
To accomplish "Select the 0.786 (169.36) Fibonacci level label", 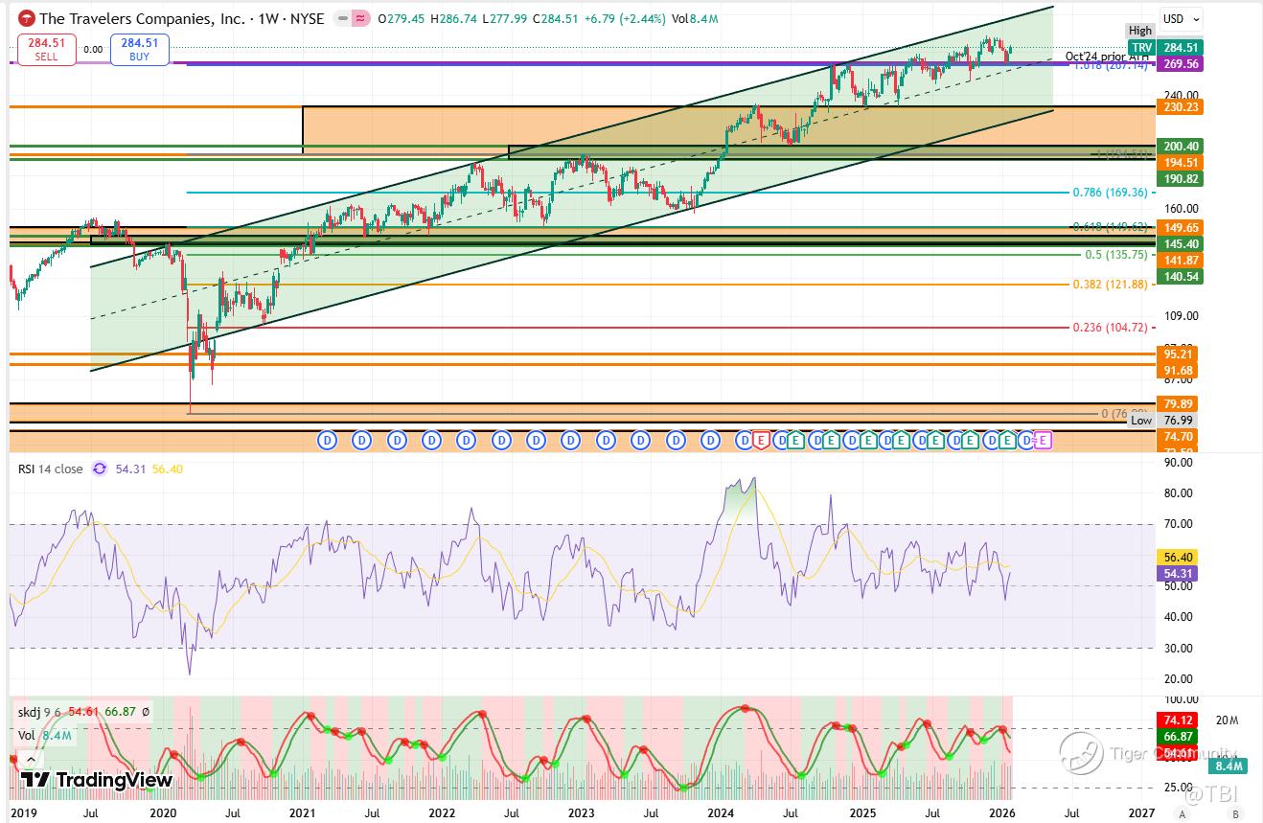I will [1110, 193].
